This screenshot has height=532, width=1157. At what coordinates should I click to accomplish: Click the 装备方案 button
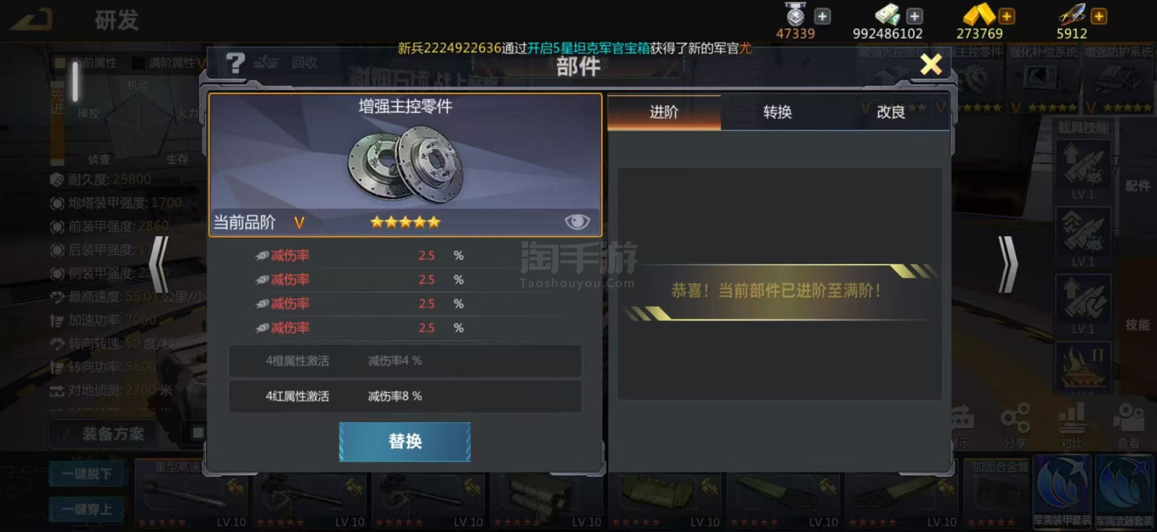(103, 434)
